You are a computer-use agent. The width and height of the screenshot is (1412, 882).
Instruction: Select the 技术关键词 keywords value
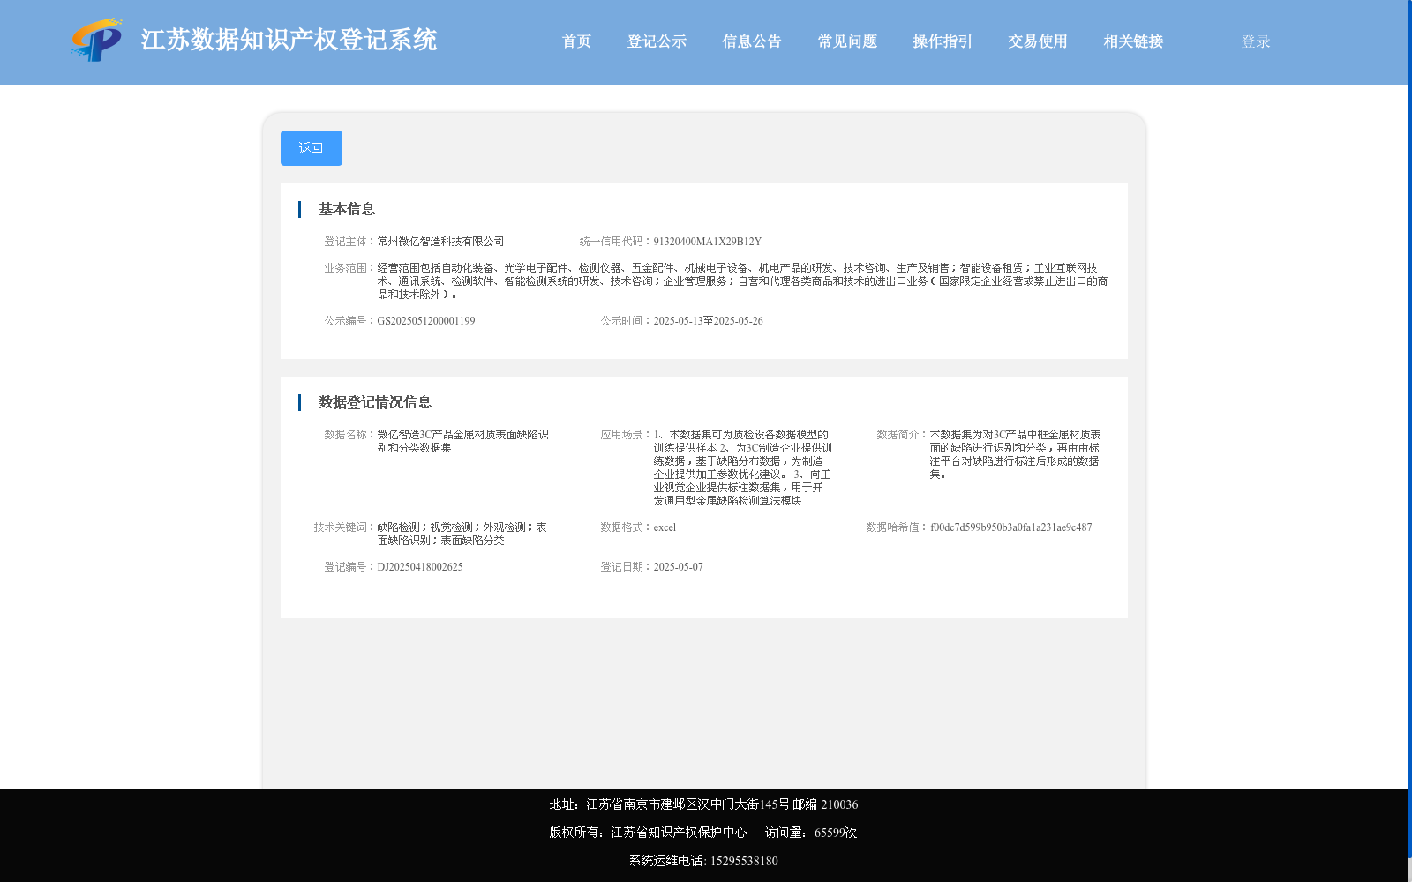pyautogui.click(x=462, y=534)
